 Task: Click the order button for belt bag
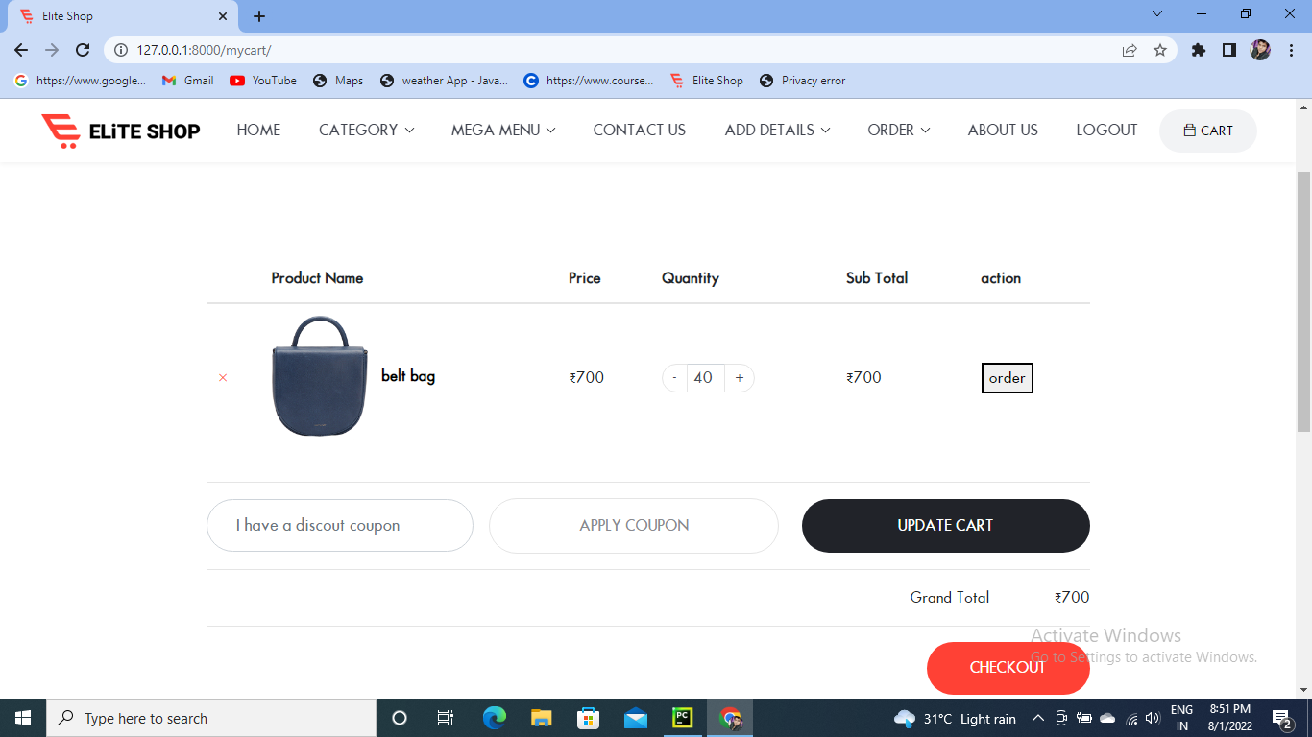(x=1007, y=378)
